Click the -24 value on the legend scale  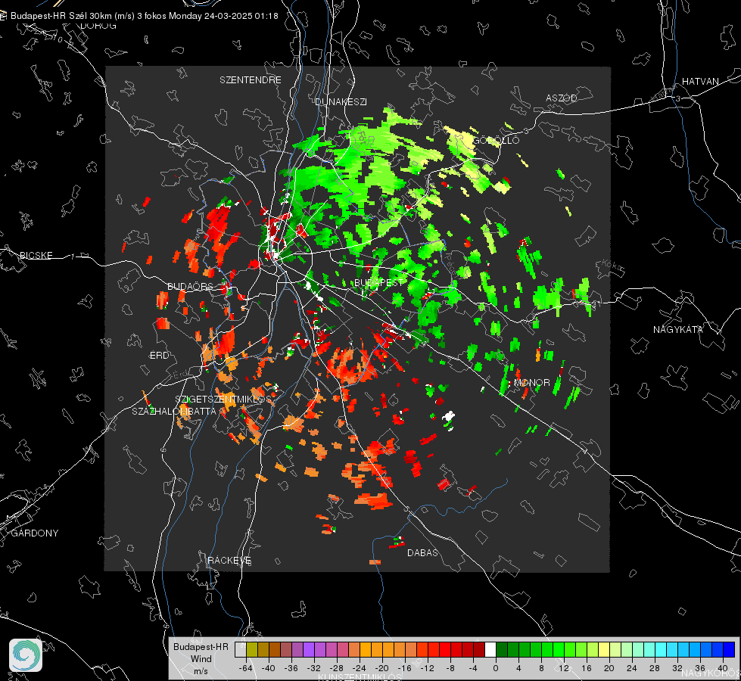point(360,668)
